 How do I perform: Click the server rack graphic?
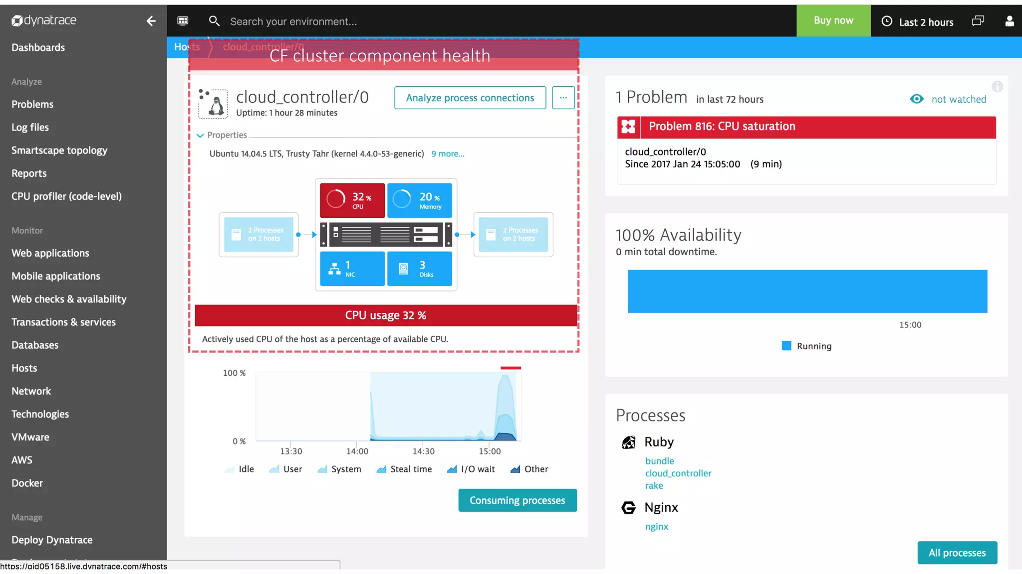(386, 235)
